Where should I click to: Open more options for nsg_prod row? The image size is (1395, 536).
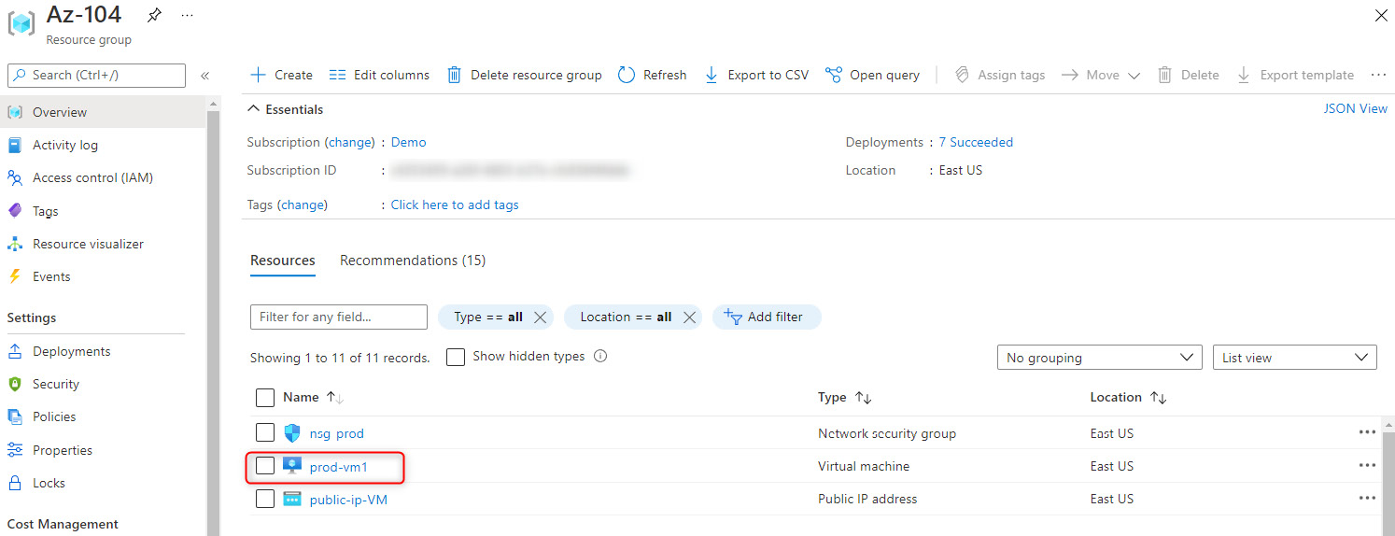click(x=1367, y=432)
